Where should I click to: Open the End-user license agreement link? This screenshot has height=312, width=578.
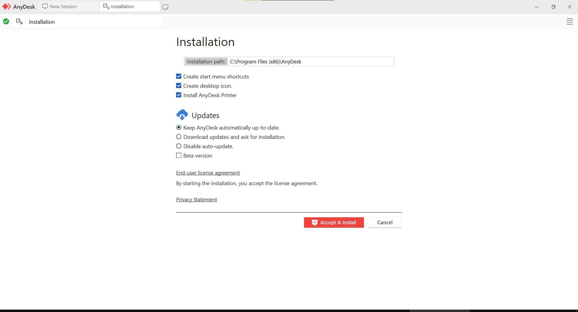coord(208,173)
